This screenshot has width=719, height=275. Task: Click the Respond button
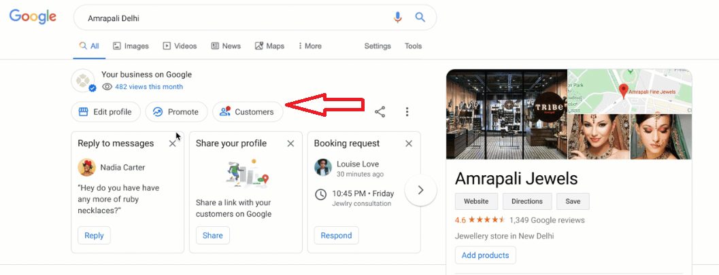(x=337, y=235)
